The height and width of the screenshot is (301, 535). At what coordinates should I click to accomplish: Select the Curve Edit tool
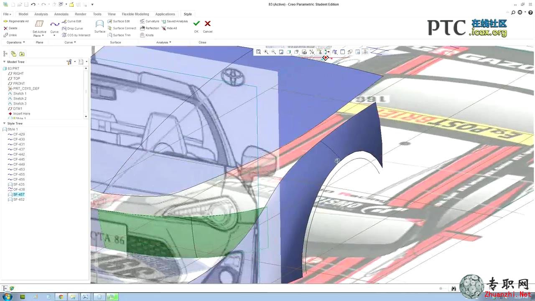pyautogui.click(x=71, y=21)
